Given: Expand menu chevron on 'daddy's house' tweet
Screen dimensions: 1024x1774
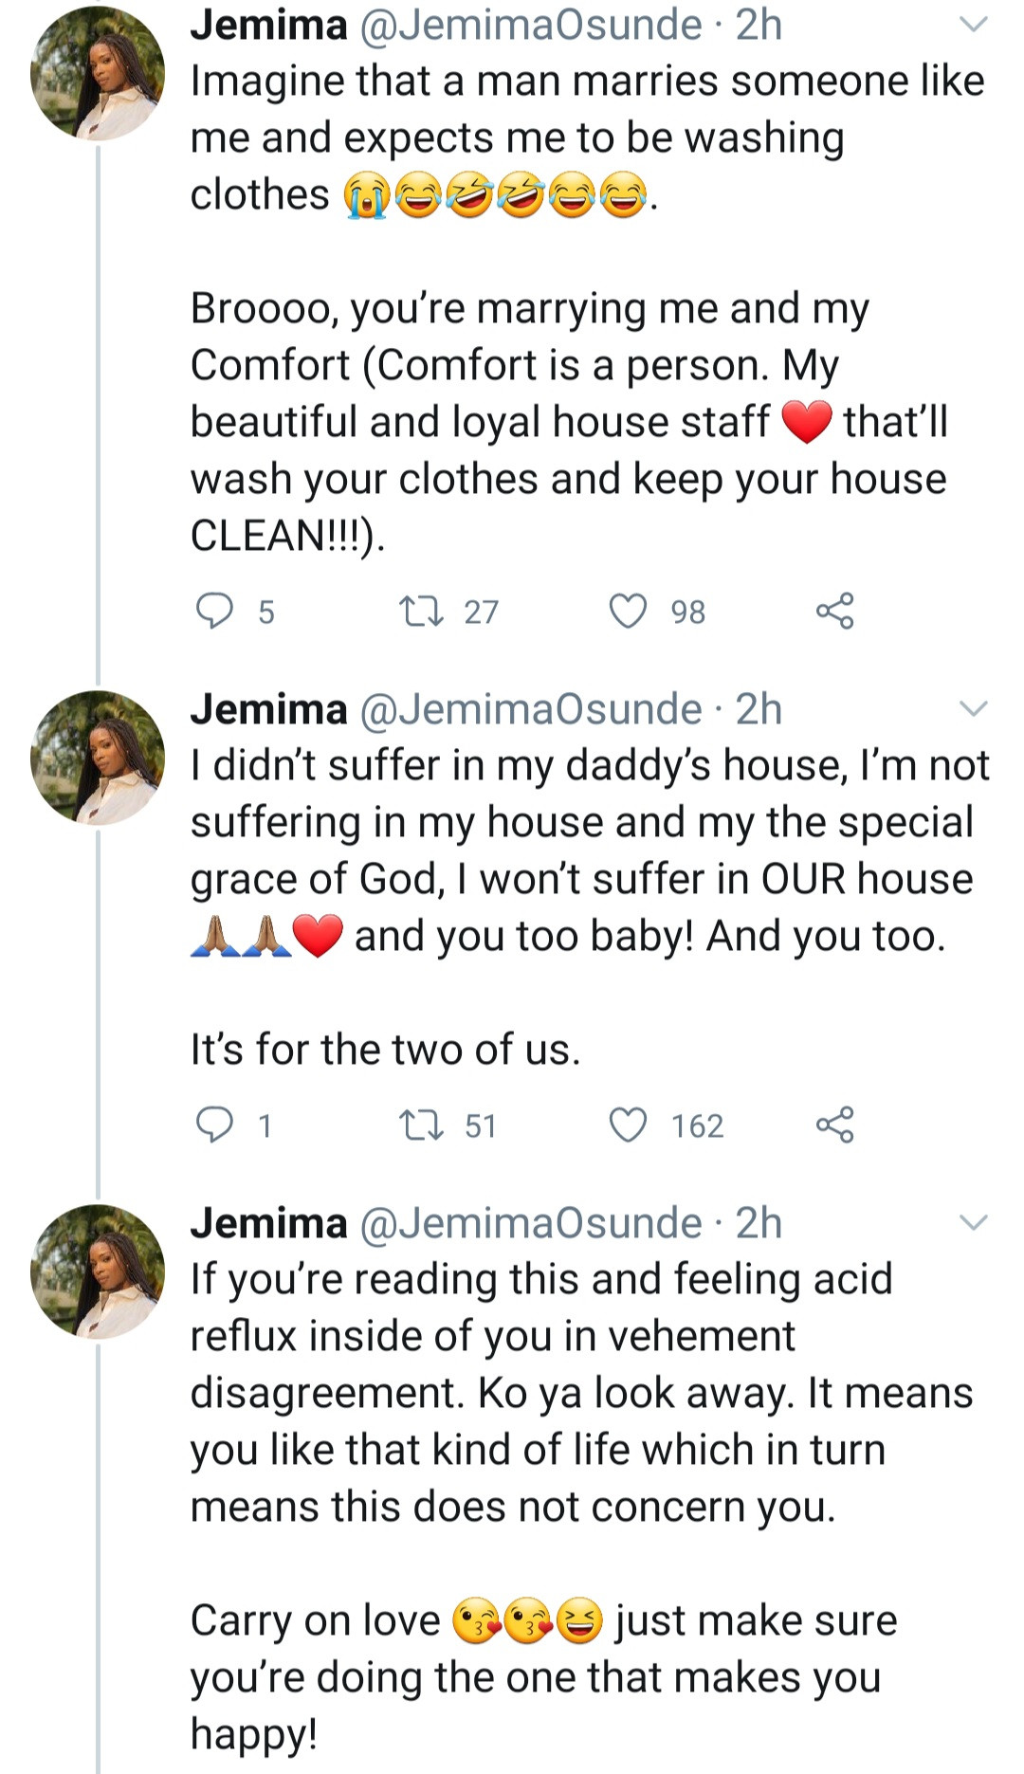Looking at the screenshot, I should pos(974,709).
